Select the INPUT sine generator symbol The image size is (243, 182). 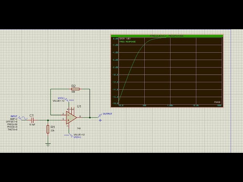[x=23, y=118]
